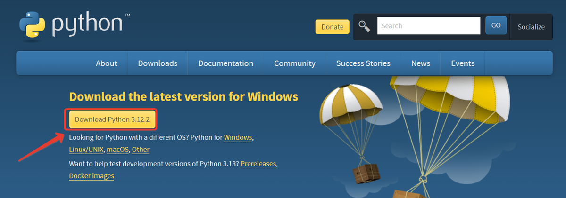566x198 pixels.
Task: Open the Success Stories menu item
Action: coord(363,63)
